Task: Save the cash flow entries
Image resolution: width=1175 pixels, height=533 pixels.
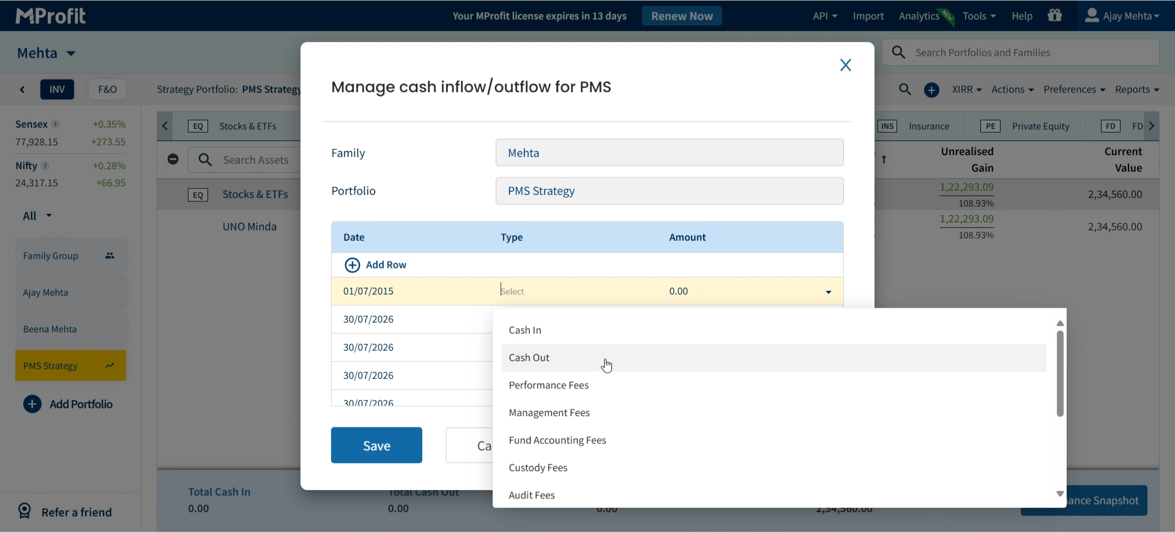Action: tap(376, 445)
